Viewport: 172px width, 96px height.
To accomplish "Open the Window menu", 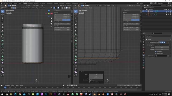I will [15, 3].
